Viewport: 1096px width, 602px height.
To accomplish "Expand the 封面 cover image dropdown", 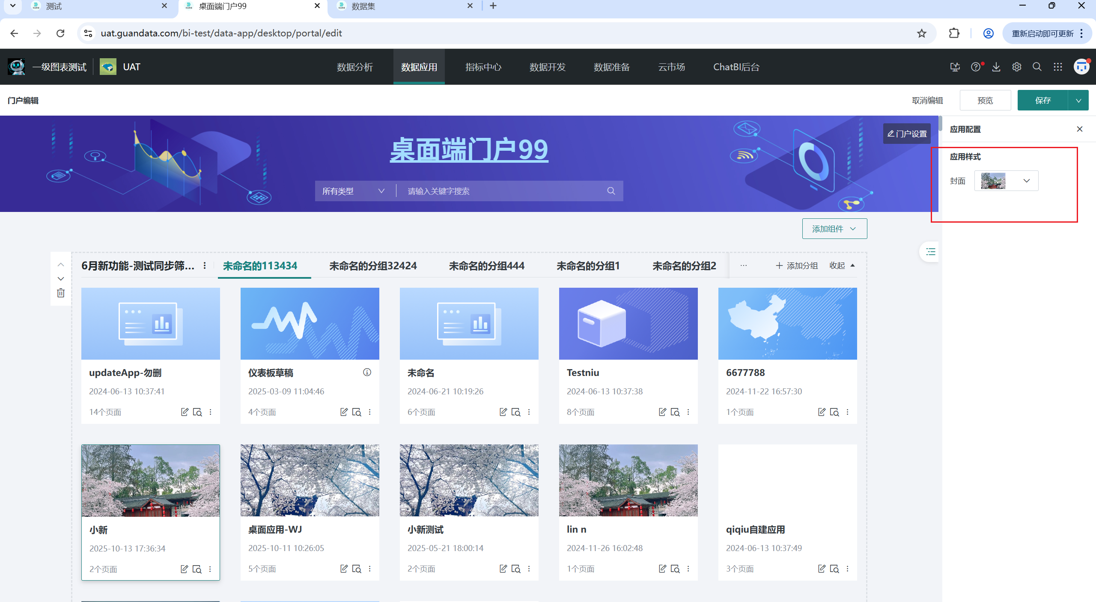I will pyautogui.click(x=1026, y=180).
